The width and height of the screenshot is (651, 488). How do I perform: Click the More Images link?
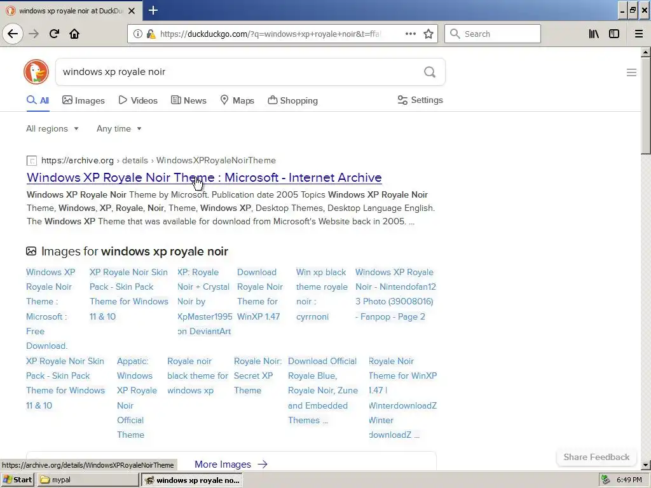(x=231, y=464)
